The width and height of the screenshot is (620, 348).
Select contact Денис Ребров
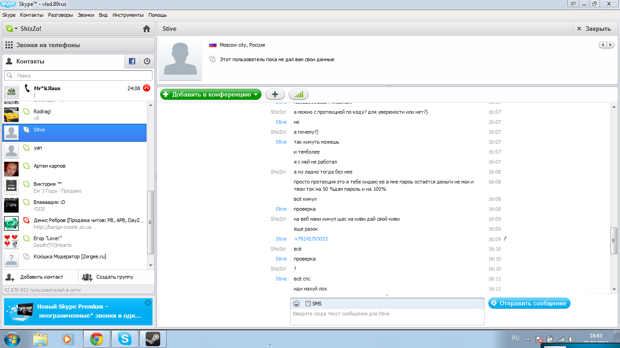tap(74, 223)
